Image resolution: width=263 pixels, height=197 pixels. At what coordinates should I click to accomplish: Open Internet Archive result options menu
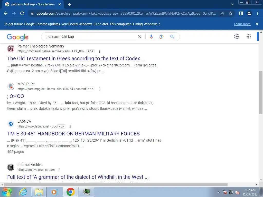click(x=59, y=170)
